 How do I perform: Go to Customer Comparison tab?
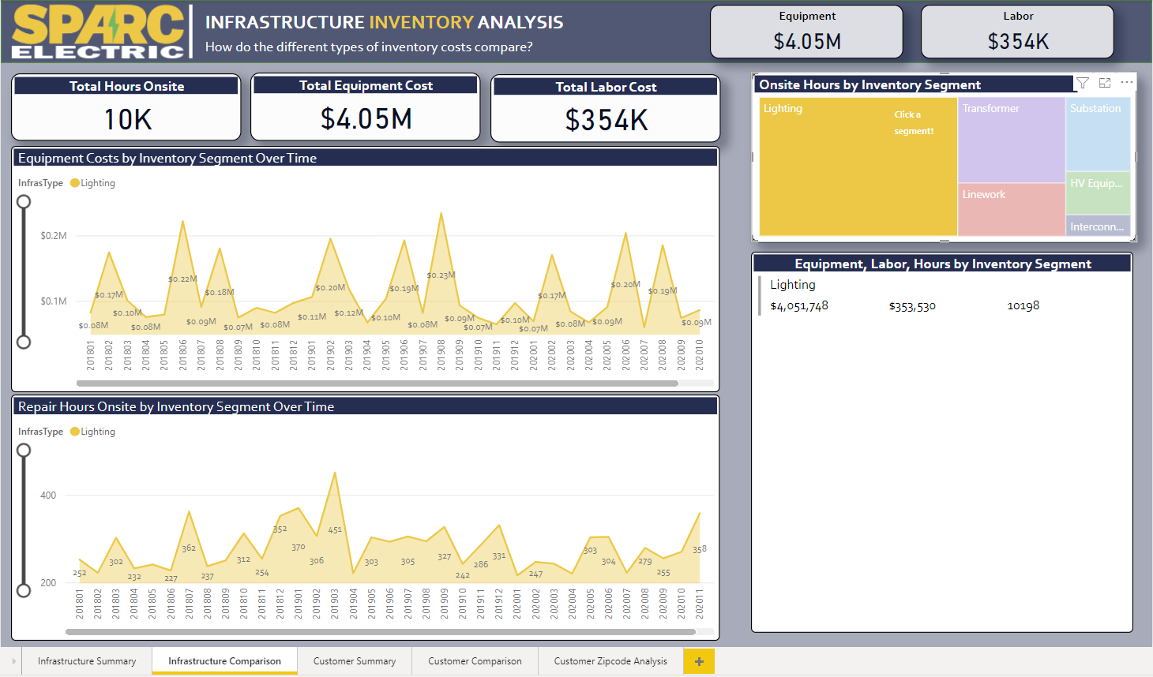(x=475, y=661)
